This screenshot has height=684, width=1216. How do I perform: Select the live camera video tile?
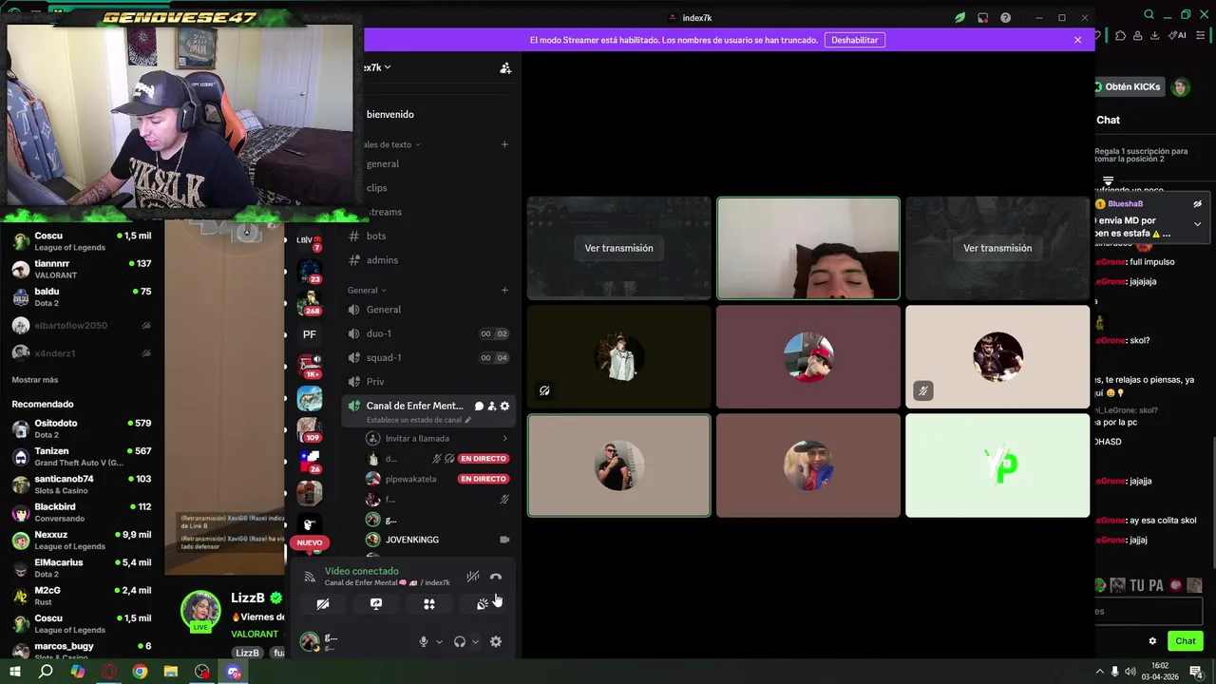point(808,248)
